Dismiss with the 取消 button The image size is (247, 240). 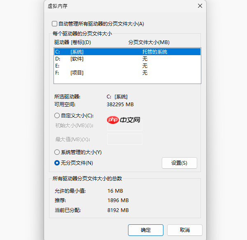coord(184,230)
